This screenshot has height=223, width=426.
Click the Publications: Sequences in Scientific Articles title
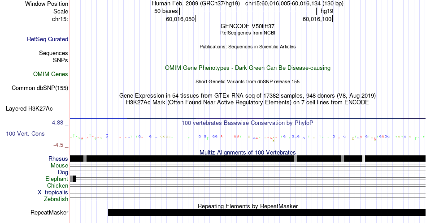tap(248, 47)
